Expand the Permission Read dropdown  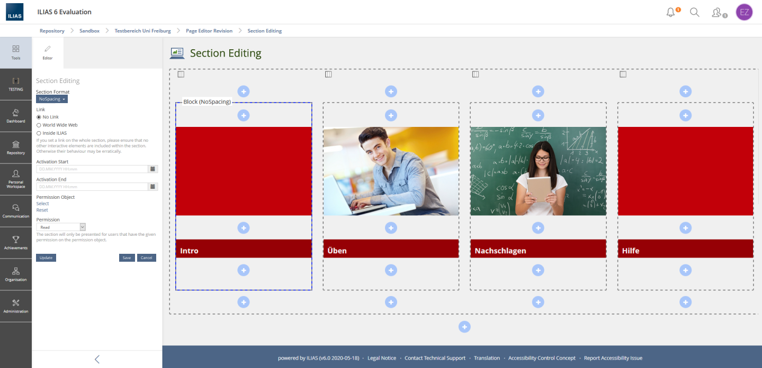pyautogui.click(x=61, y=227)
